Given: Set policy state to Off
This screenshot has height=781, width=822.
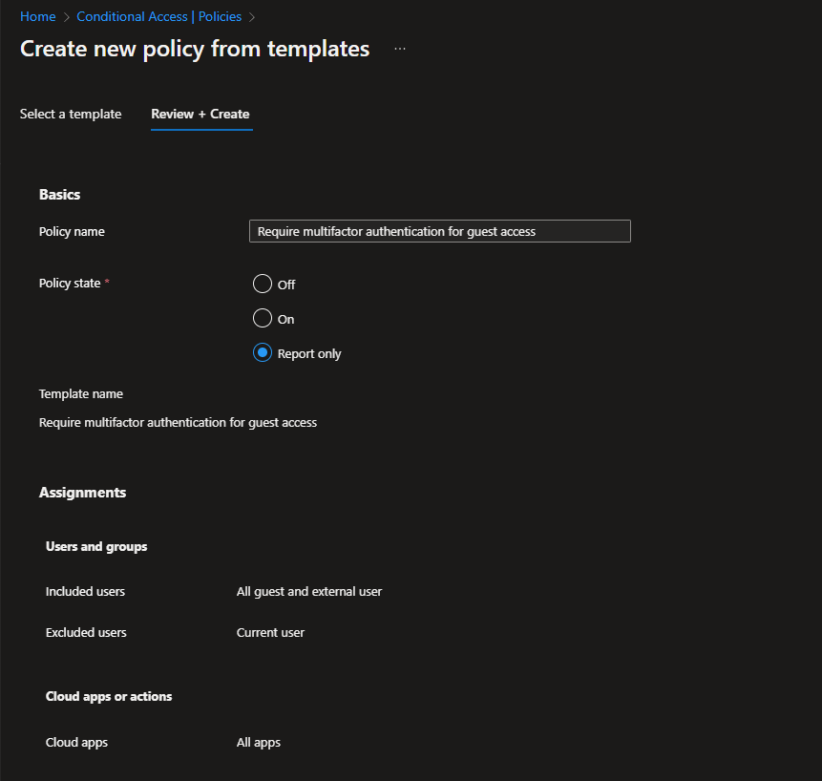Looking at the screenshot, I should (x=263, y=285).
